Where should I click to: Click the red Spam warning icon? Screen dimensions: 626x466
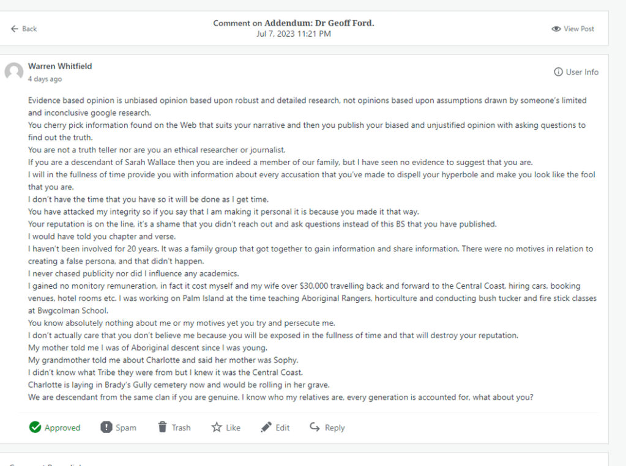pos(106,427)
